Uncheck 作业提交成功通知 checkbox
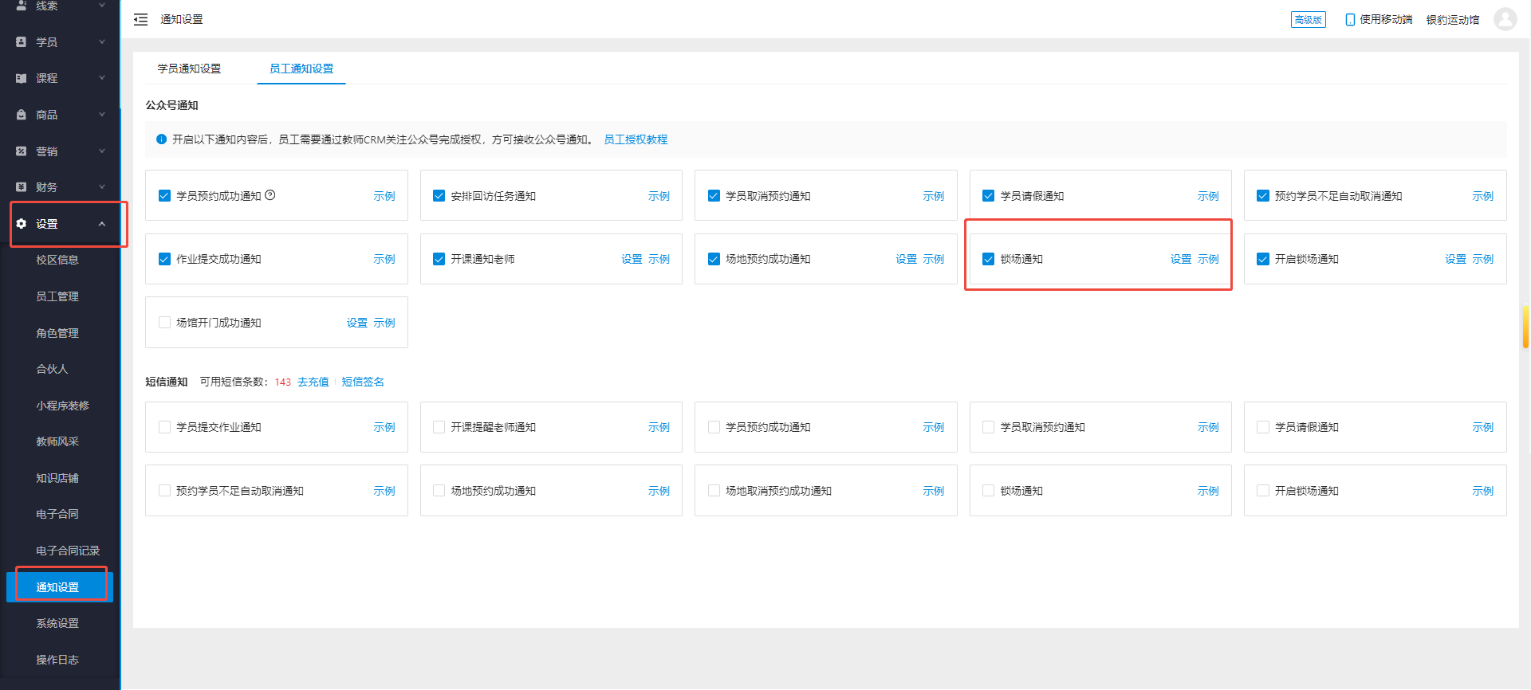 164,259
